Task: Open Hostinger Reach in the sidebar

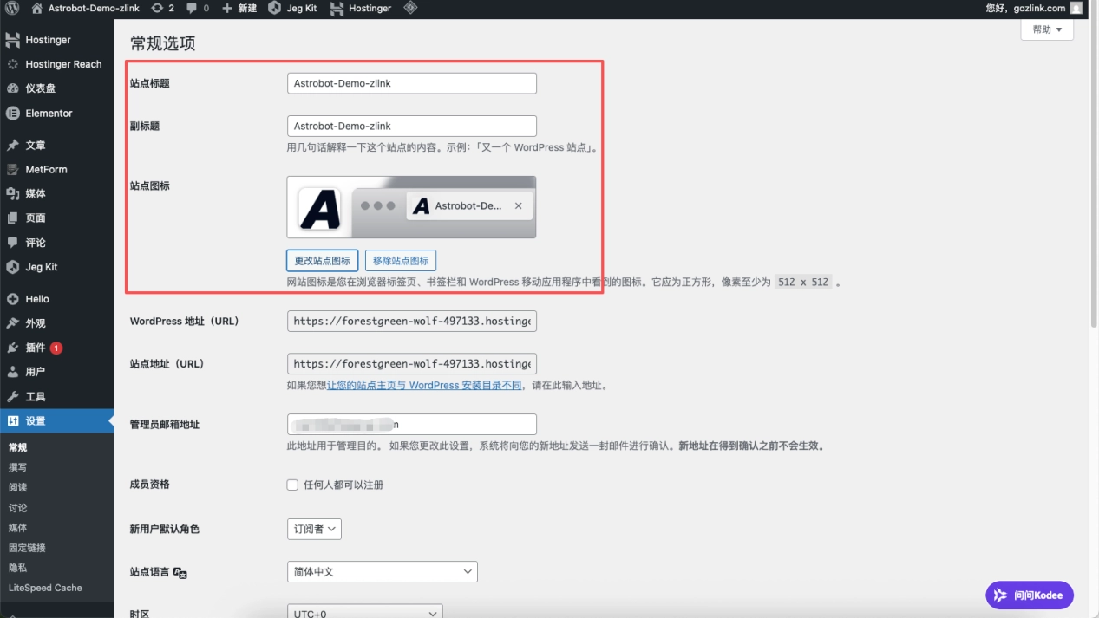Action: click(56, 64)
